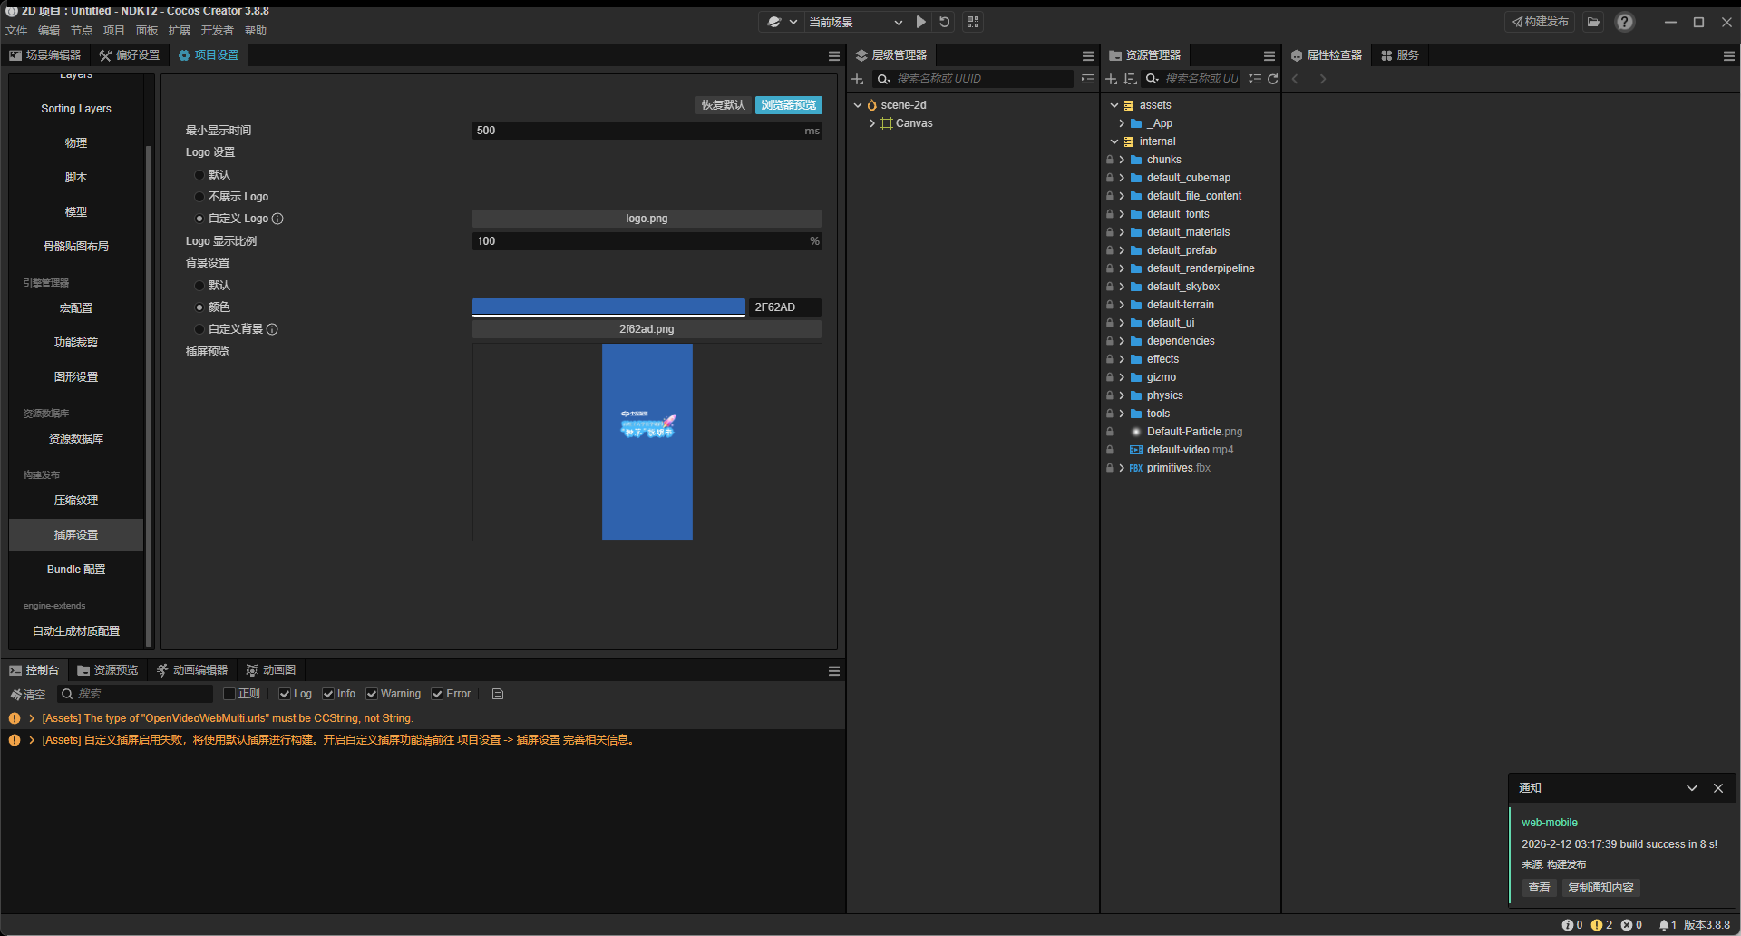Create a new asset with the assets plus icon
The width and height of the screenshot is (1741, 936).
pyautogui.click(x=1112, y=79)
